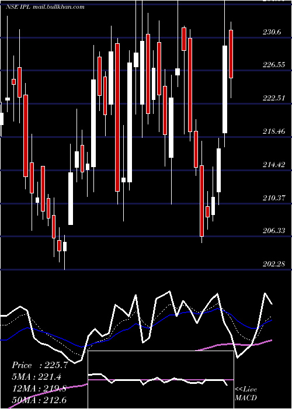This screenshot has height=409, width=292.
Task: Click the 5MA : 221.4 readout
Action: click(38, 377)
